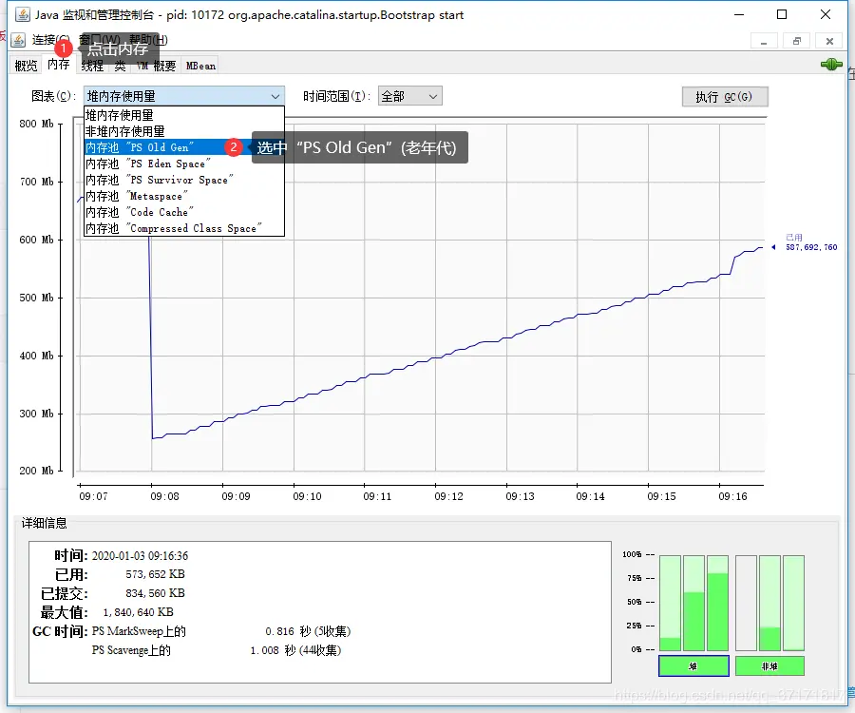This screenshot has height=713, width=855.
Task: Open the MBean tab
Action: [x=200, y=66]
